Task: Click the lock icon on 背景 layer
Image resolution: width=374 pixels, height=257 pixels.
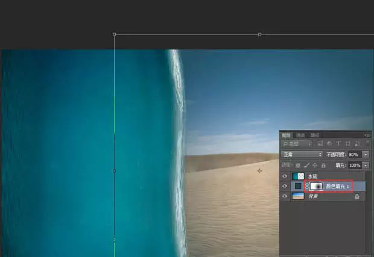Action: (357, 196)
